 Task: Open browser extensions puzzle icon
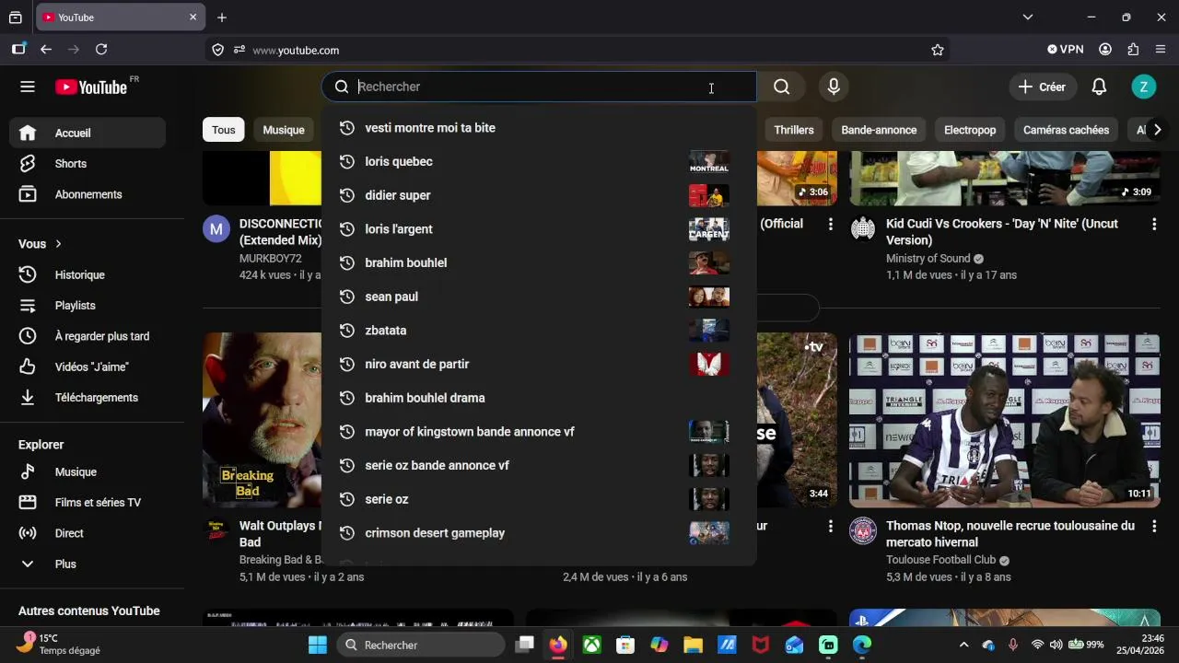(1133, 50)
